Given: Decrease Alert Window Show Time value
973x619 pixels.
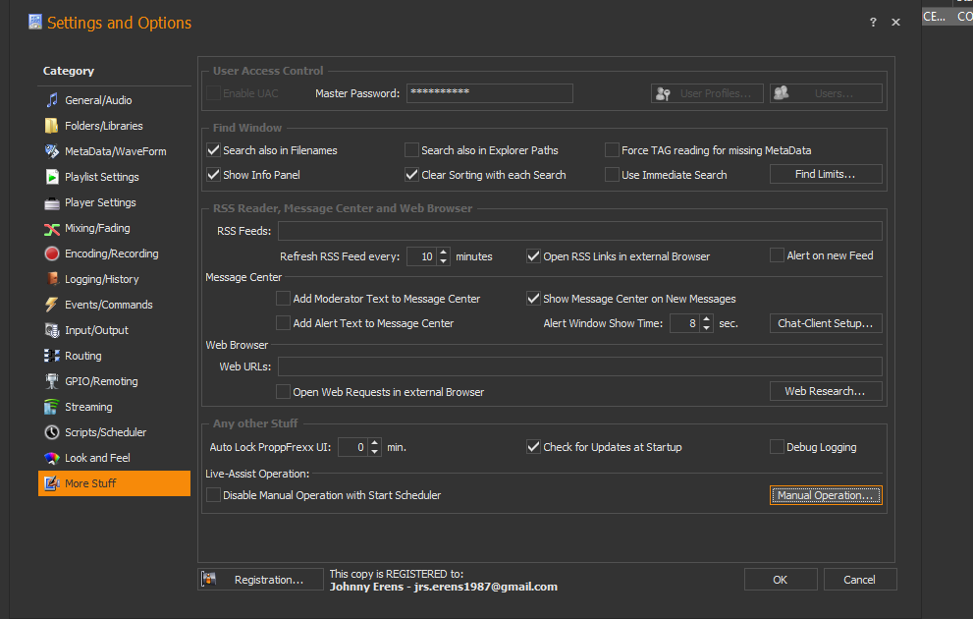Looking at the screenshot, I should tap(706, 328).
